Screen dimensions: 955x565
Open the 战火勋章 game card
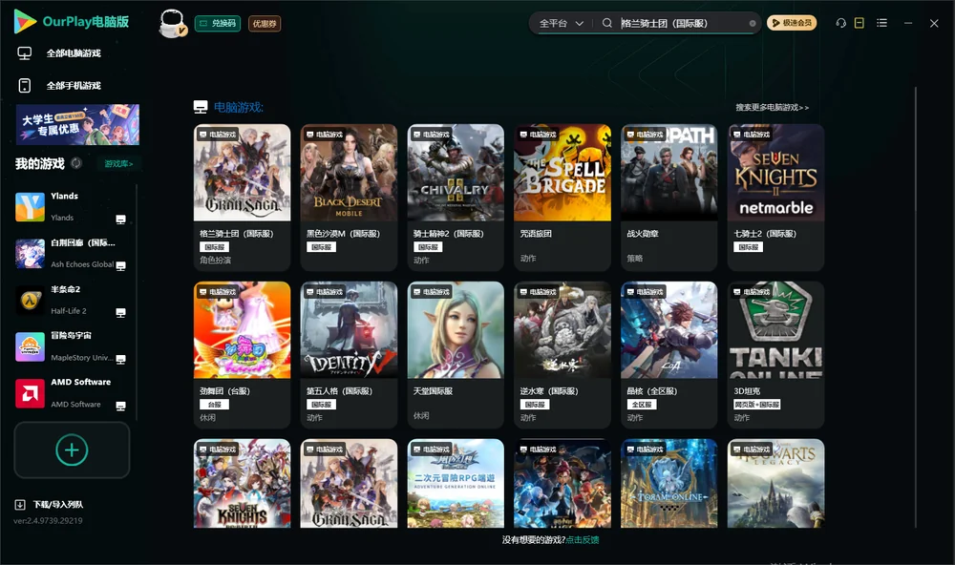[669, 198]
